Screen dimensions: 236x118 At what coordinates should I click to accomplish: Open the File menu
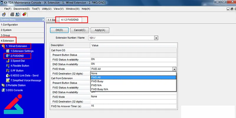click(x=8, y=9)
